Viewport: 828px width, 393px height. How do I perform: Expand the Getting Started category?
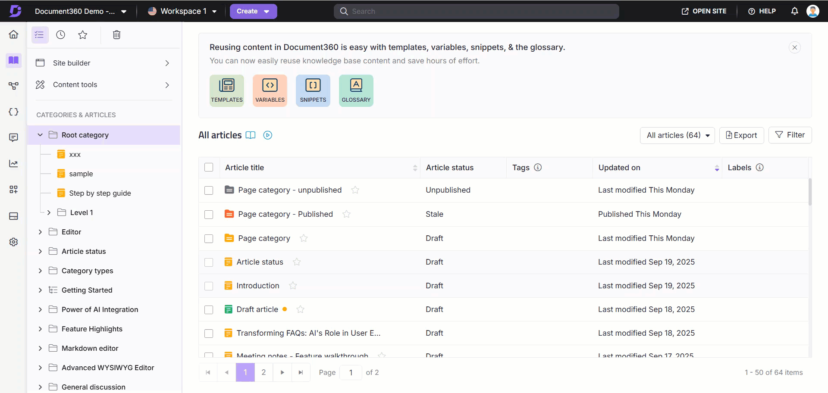[x=40, y=290]
